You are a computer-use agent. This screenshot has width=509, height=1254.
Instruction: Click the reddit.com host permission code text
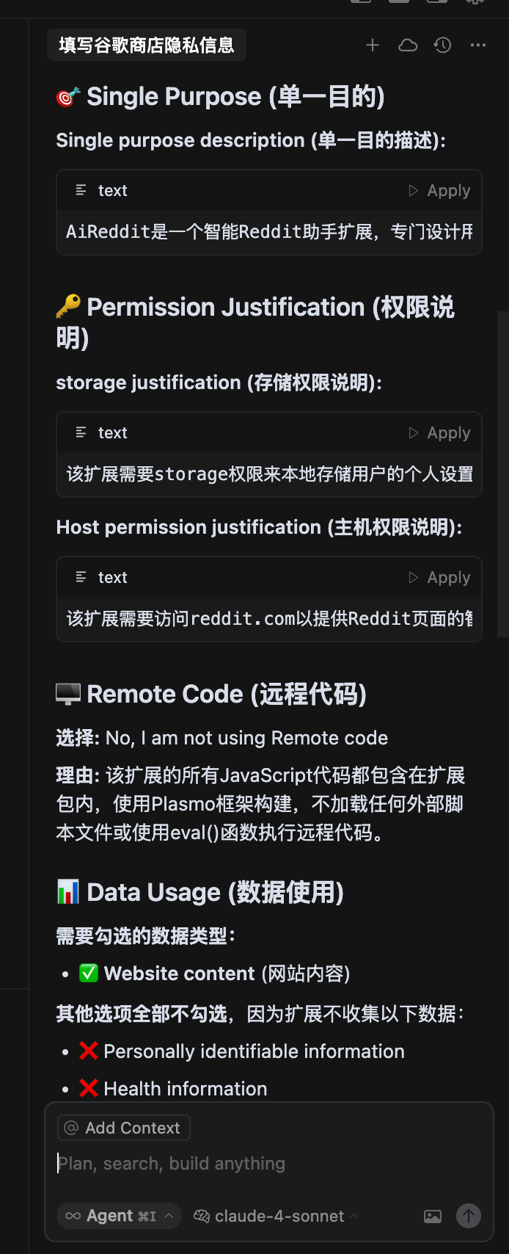[x=269, y=619]
